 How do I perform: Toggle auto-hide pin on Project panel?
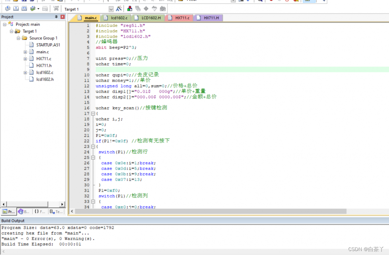(56, 17)
